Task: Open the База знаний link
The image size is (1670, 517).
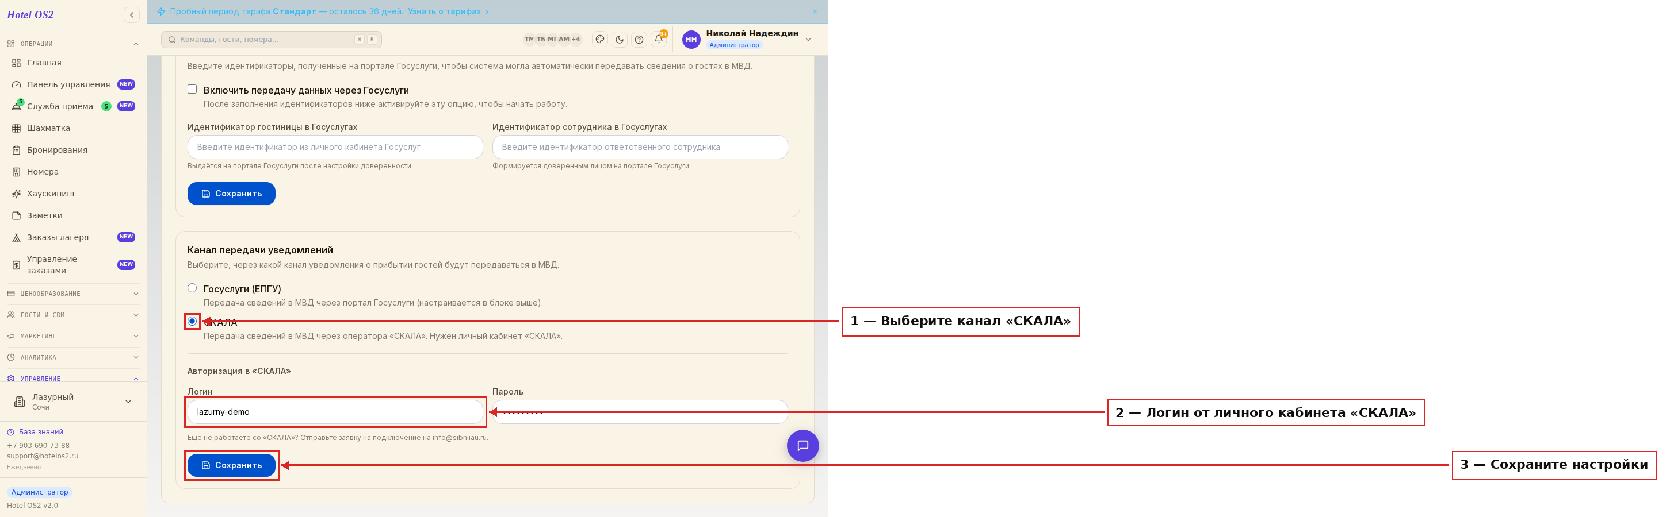Action: [41, 432]
